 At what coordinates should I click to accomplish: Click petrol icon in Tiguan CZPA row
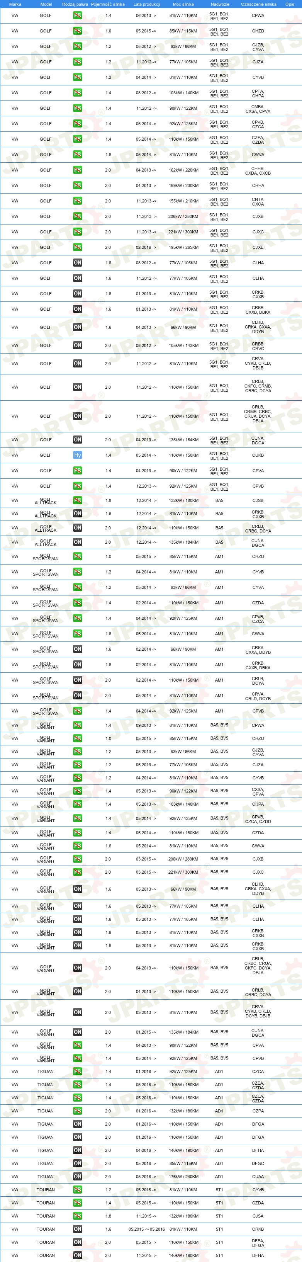(77, 1111)
